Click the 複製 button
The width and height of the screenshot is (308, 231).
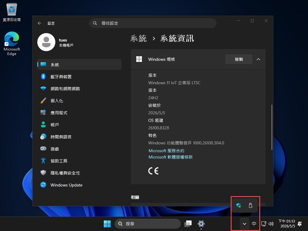pos(239,59)
